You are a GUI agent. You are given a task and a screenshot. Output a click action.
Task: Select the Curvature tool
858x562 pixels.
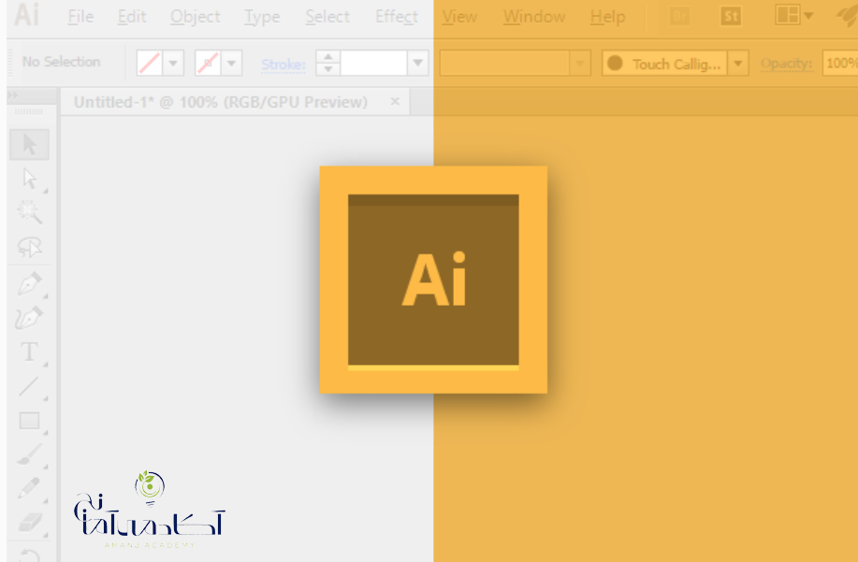pos(30,318)
